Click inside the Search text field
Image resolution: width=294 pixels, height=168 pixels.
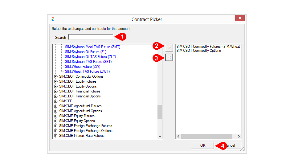pos(91,37)
